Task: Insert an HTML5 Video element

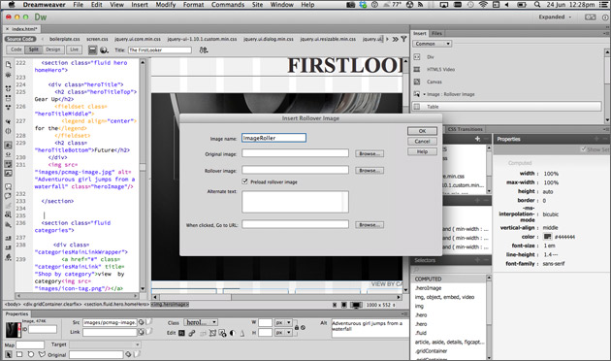Action: click(440, 70)
